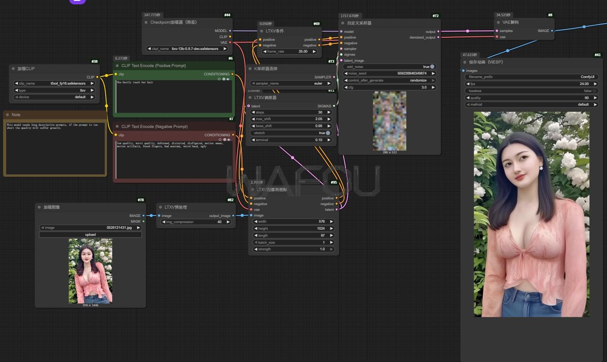Click the loaded image thumbnail in 加载图像
Screen dimensions: 607x362
[x=90, y=271]
